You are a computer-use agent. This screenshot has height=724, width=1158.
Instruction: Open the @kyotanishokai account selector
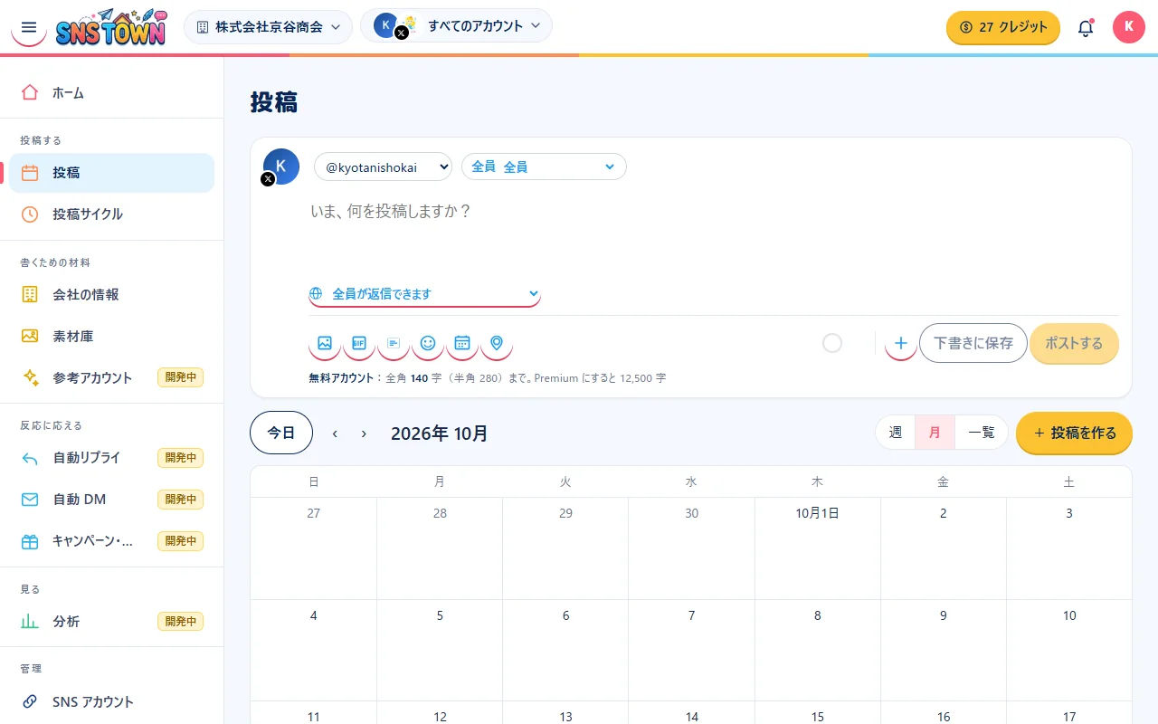[x=383, y=167]
